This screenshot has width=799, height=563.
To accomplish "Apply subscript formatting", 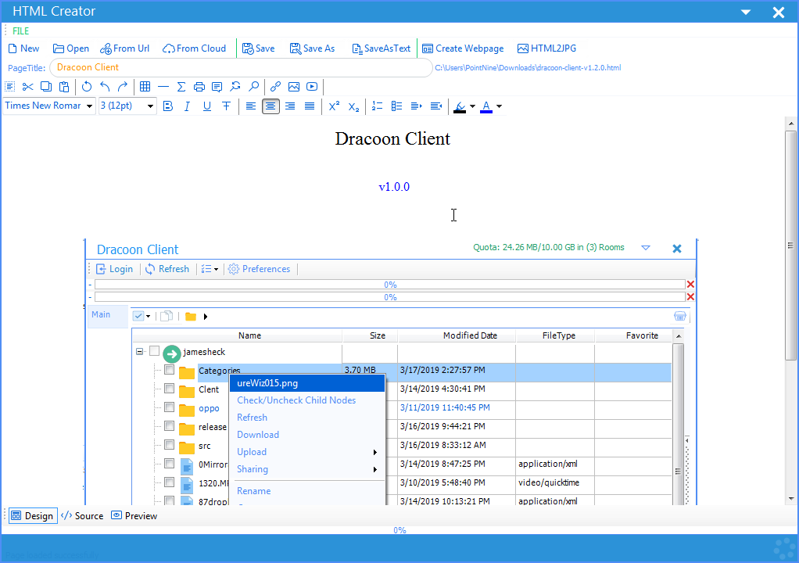I will [353, 106].
